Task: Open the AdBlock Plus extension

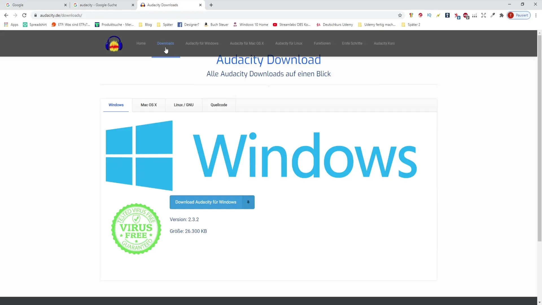Action: (466, 16)
